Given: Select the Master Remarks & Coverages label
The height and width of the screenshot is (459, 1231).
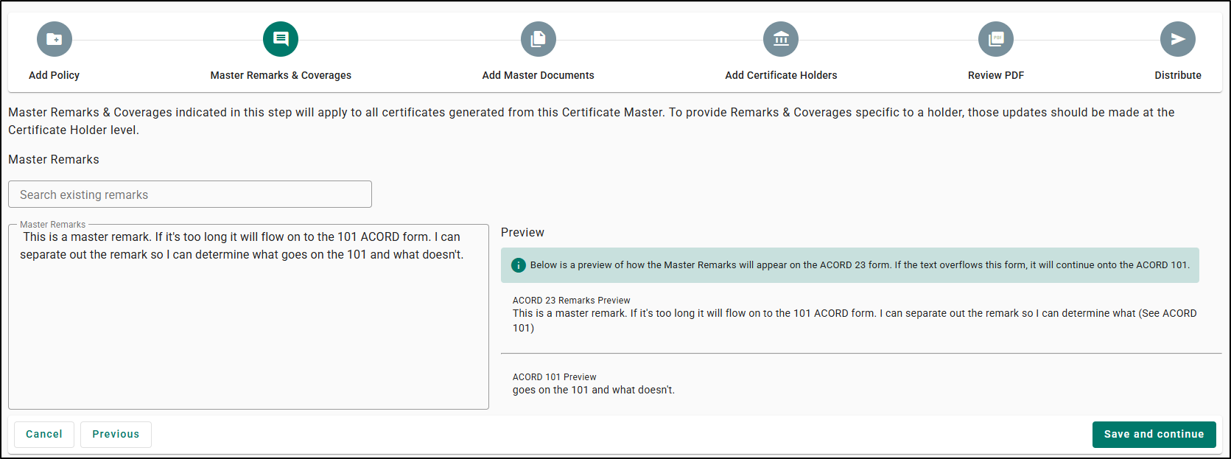Looking at the screenshot, I should (x=281, y=75).
